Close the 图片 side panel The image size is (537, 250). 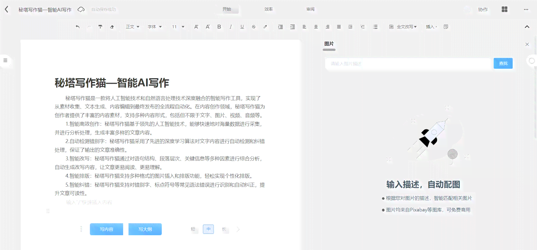(527, 44)
